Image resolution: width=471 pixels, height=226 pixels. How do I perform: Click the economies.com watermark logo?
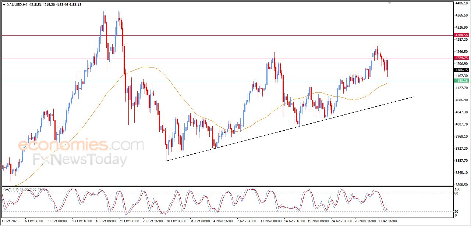[x=81, y=145]
